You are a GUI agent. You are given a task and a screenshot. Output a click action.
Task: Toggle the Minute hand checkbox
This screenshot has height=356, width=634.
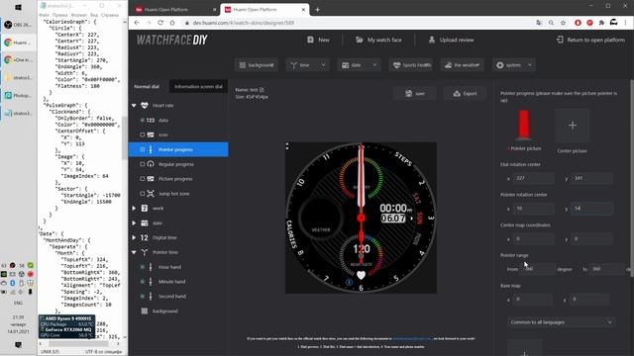[x=143, y=282]
